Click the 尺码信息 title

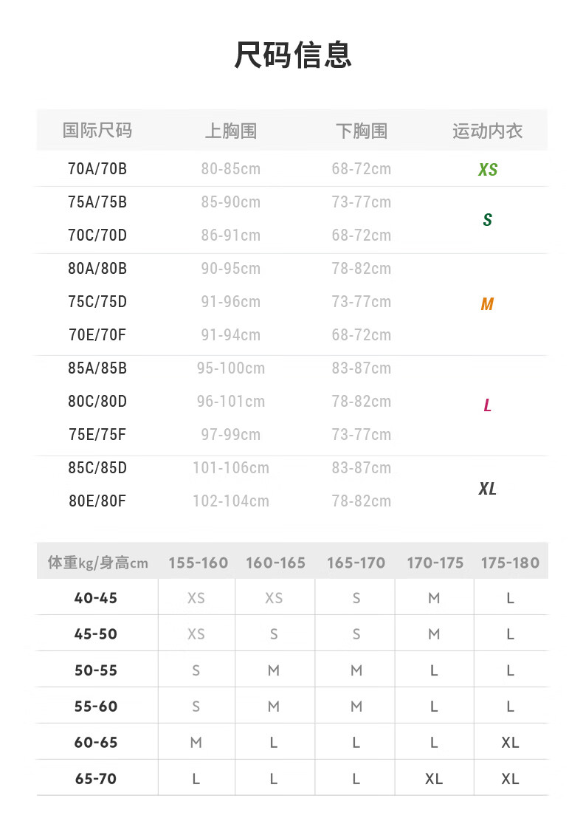(293, 55)
